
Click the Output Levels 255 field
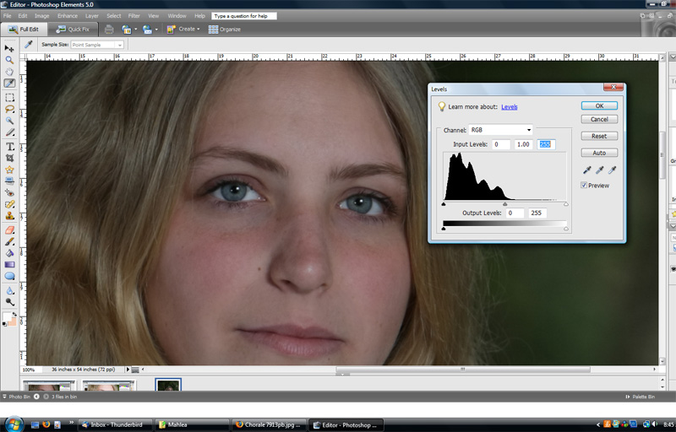(537, 213)
